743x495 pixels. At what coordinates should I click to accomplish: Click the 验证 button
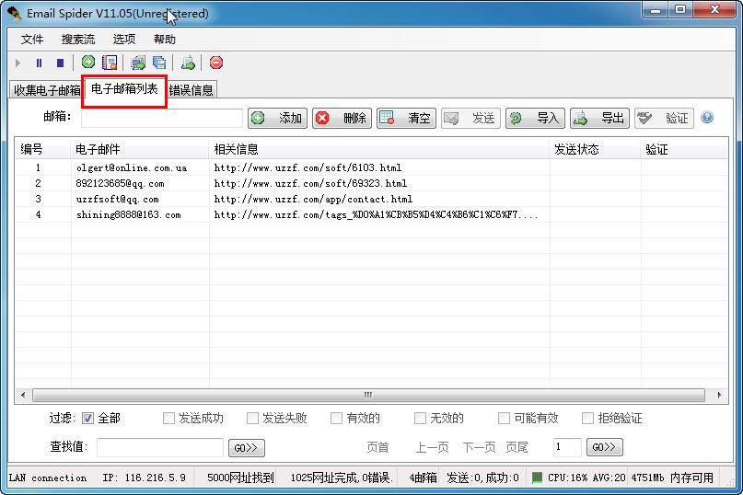click(x=665, y=118)
